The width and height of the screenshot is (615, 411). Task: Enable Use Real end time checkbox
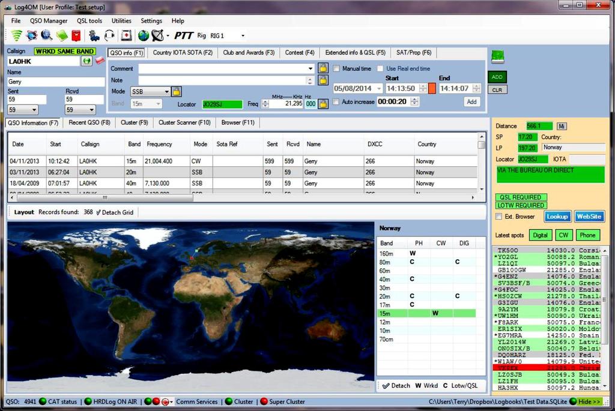380,68
